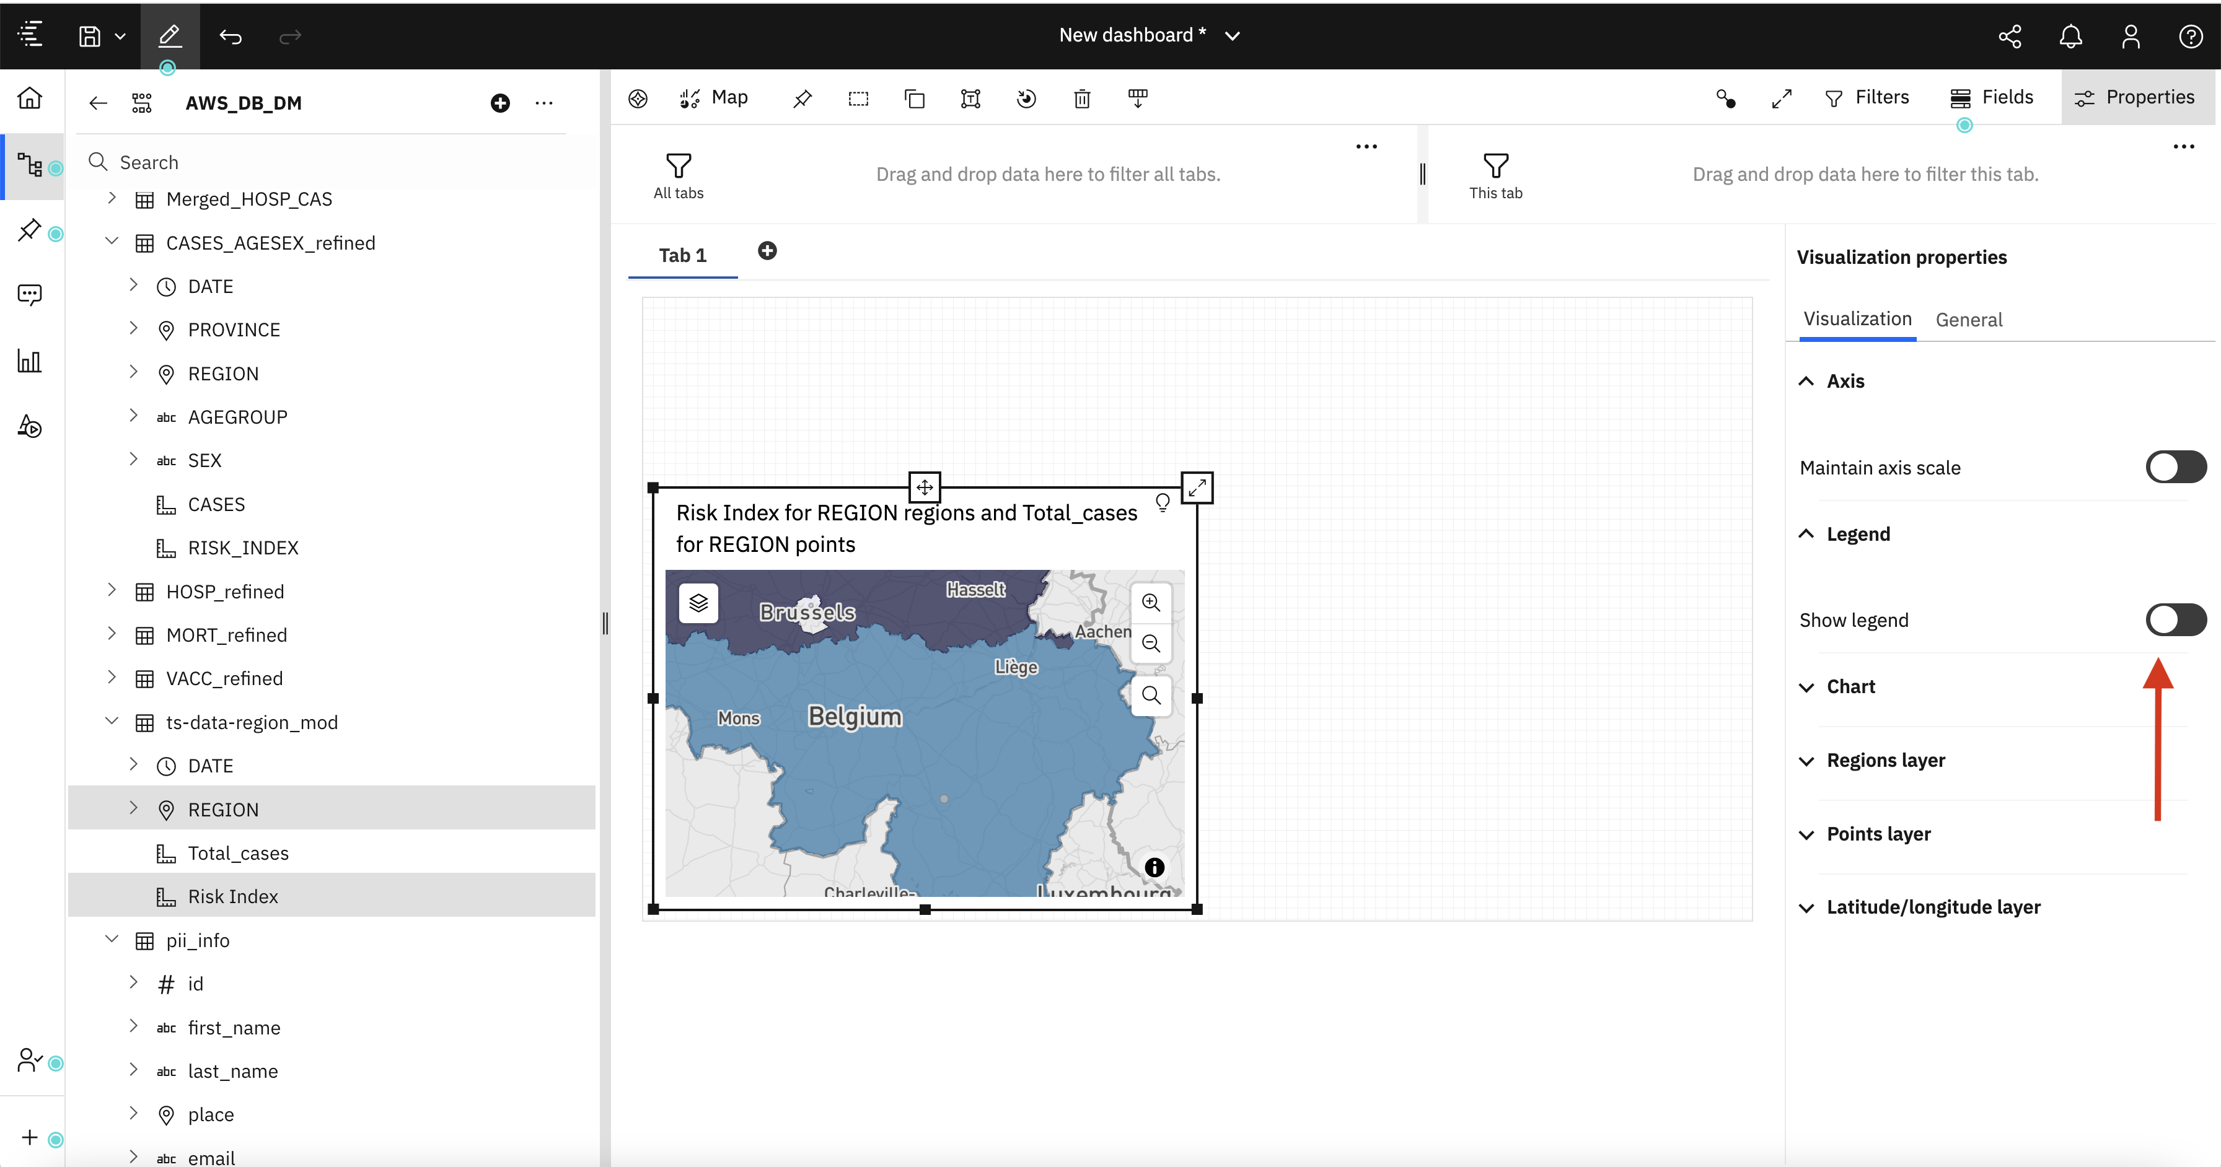
Task: Open the main navigation menu icon
Action: [30, 35]
